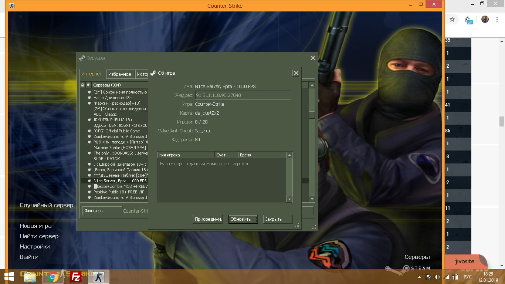Click VAC shield icon of Наше Движение 18+
Viewport: 505px width, 284px height.
(x=89, y=98)
